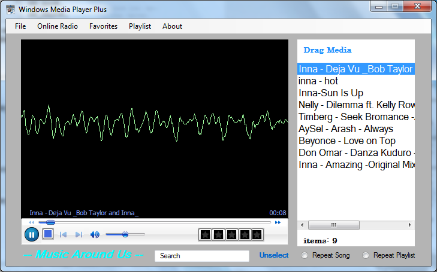
Task: Click the playlist scrollbar left arrow
Action: click(x=302, y=225)
